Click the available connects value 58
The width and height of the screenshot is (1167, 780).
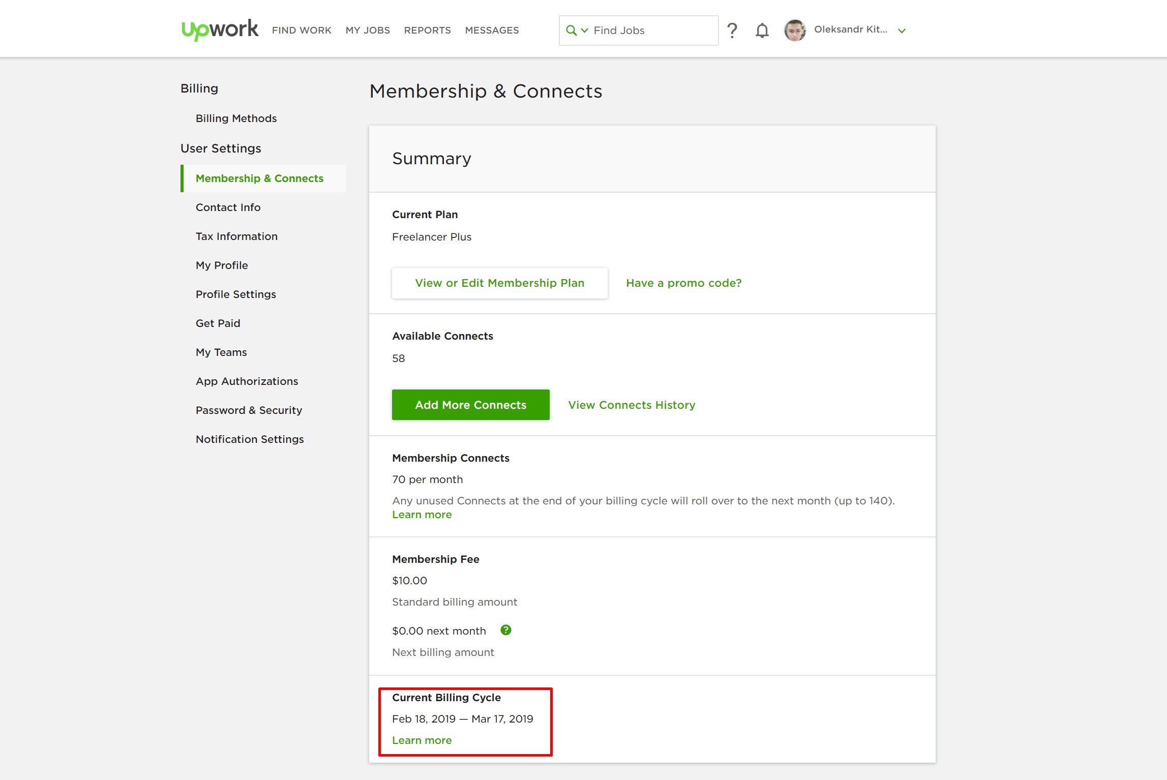[398, 358]
